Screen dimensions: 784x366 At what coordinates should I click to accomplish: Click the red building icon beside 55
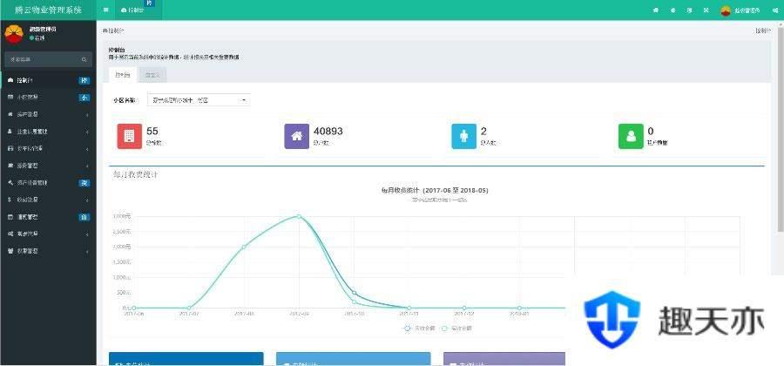pos(130,136)
